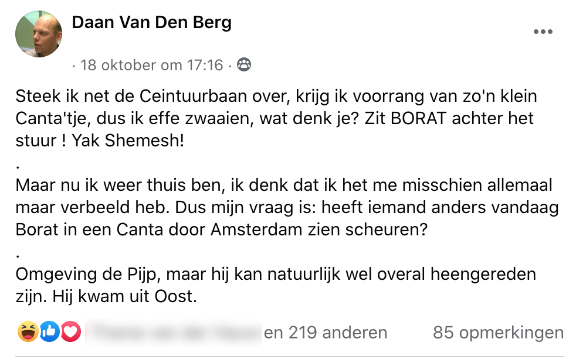View the 85 opmerkingen comments
Viewport: 576px width, 363px height.
click(x=498, y=333)
